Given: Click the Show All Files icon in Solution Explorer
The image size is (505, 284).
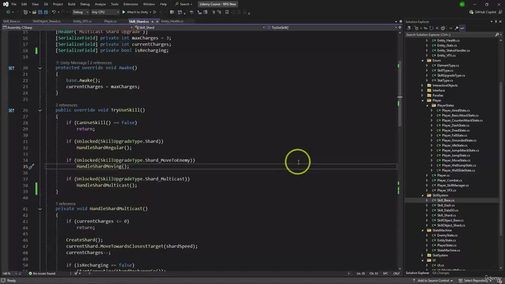Looking at the screenshot, I should [443, 28].
